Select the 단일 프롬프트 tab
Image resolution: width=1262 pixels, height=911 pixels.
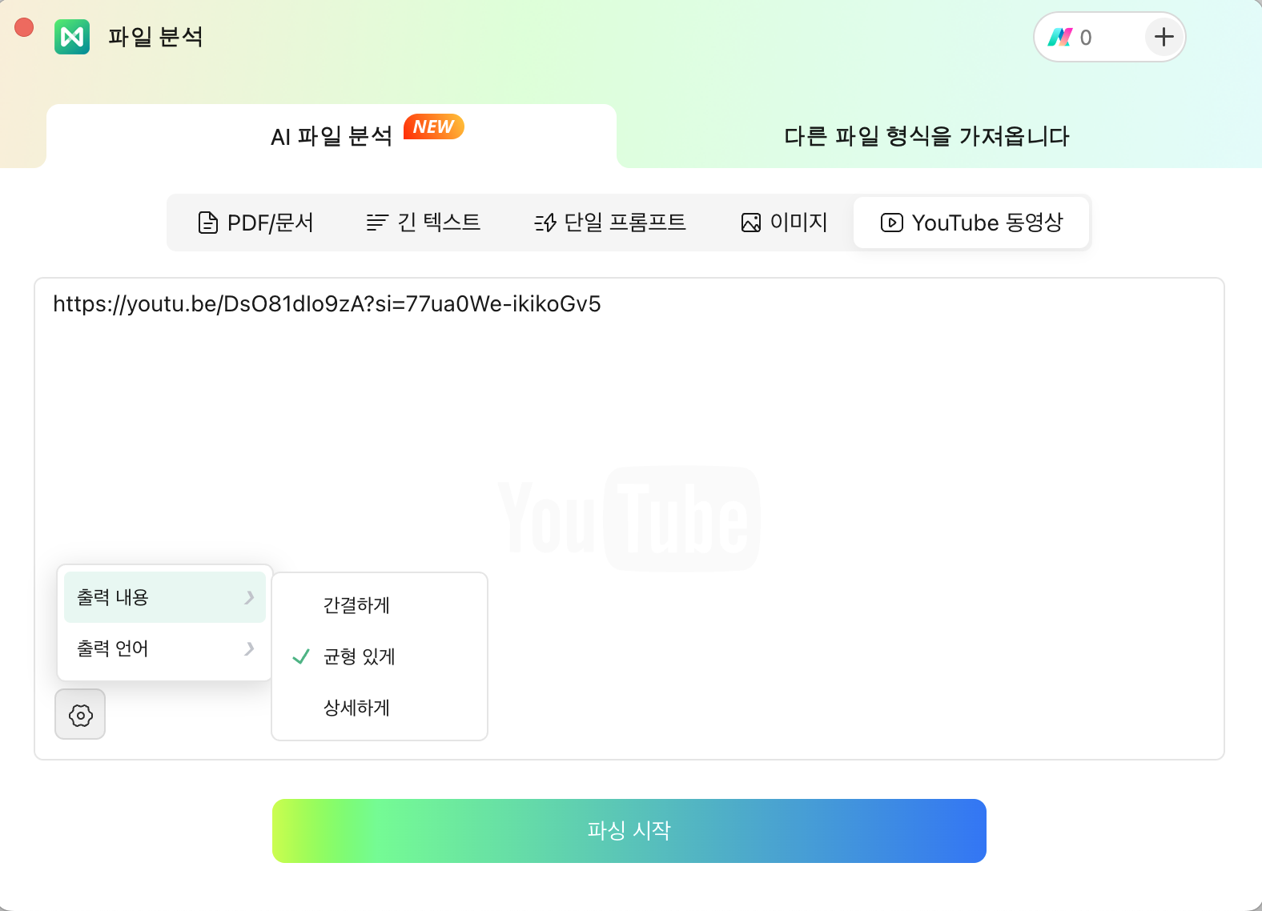[x=610, y=223]
